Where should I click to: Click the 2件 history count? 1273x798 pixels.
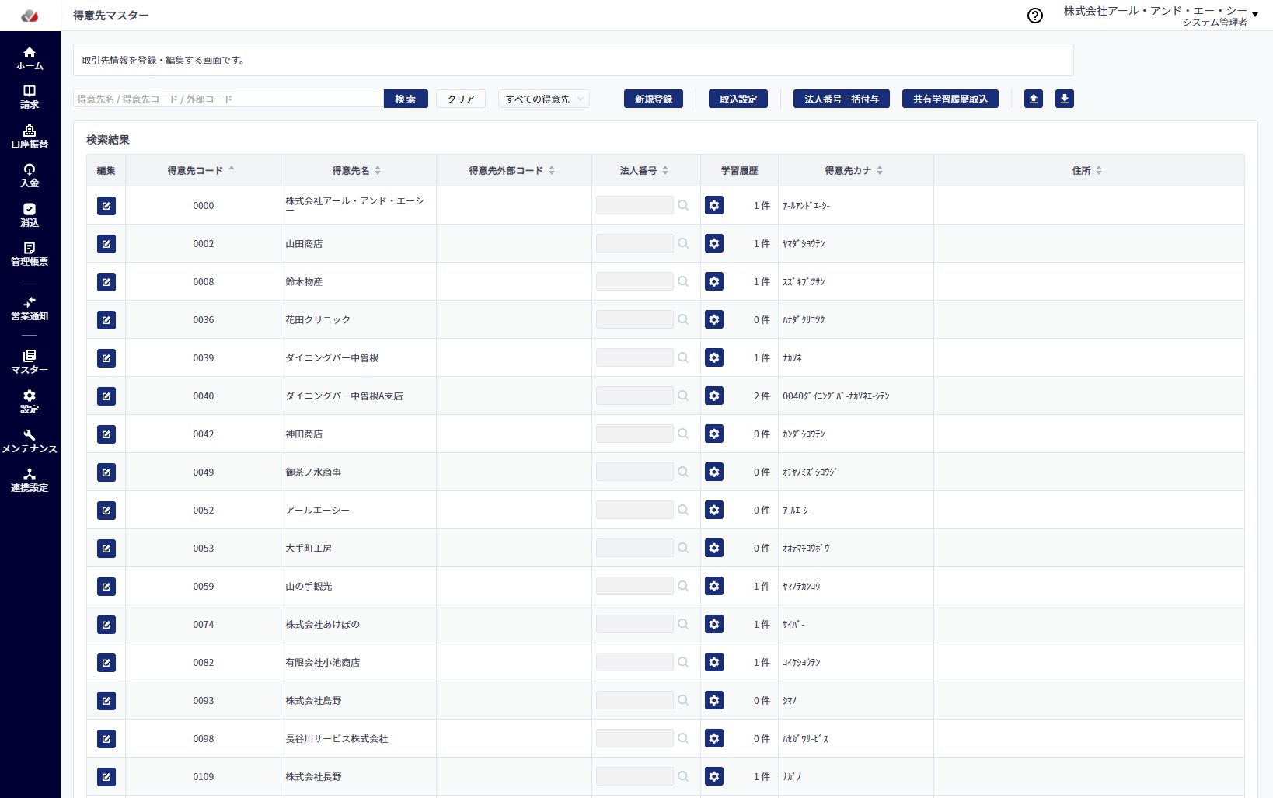762,396
